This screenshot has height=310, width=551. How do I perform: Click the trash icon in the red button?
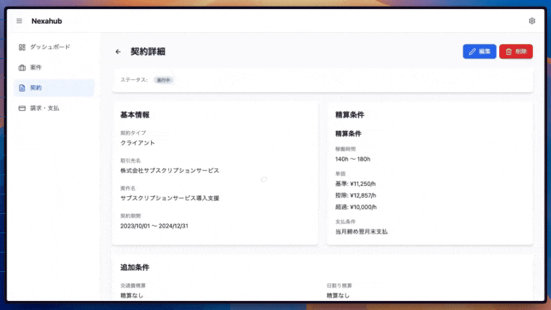point(508,52)
